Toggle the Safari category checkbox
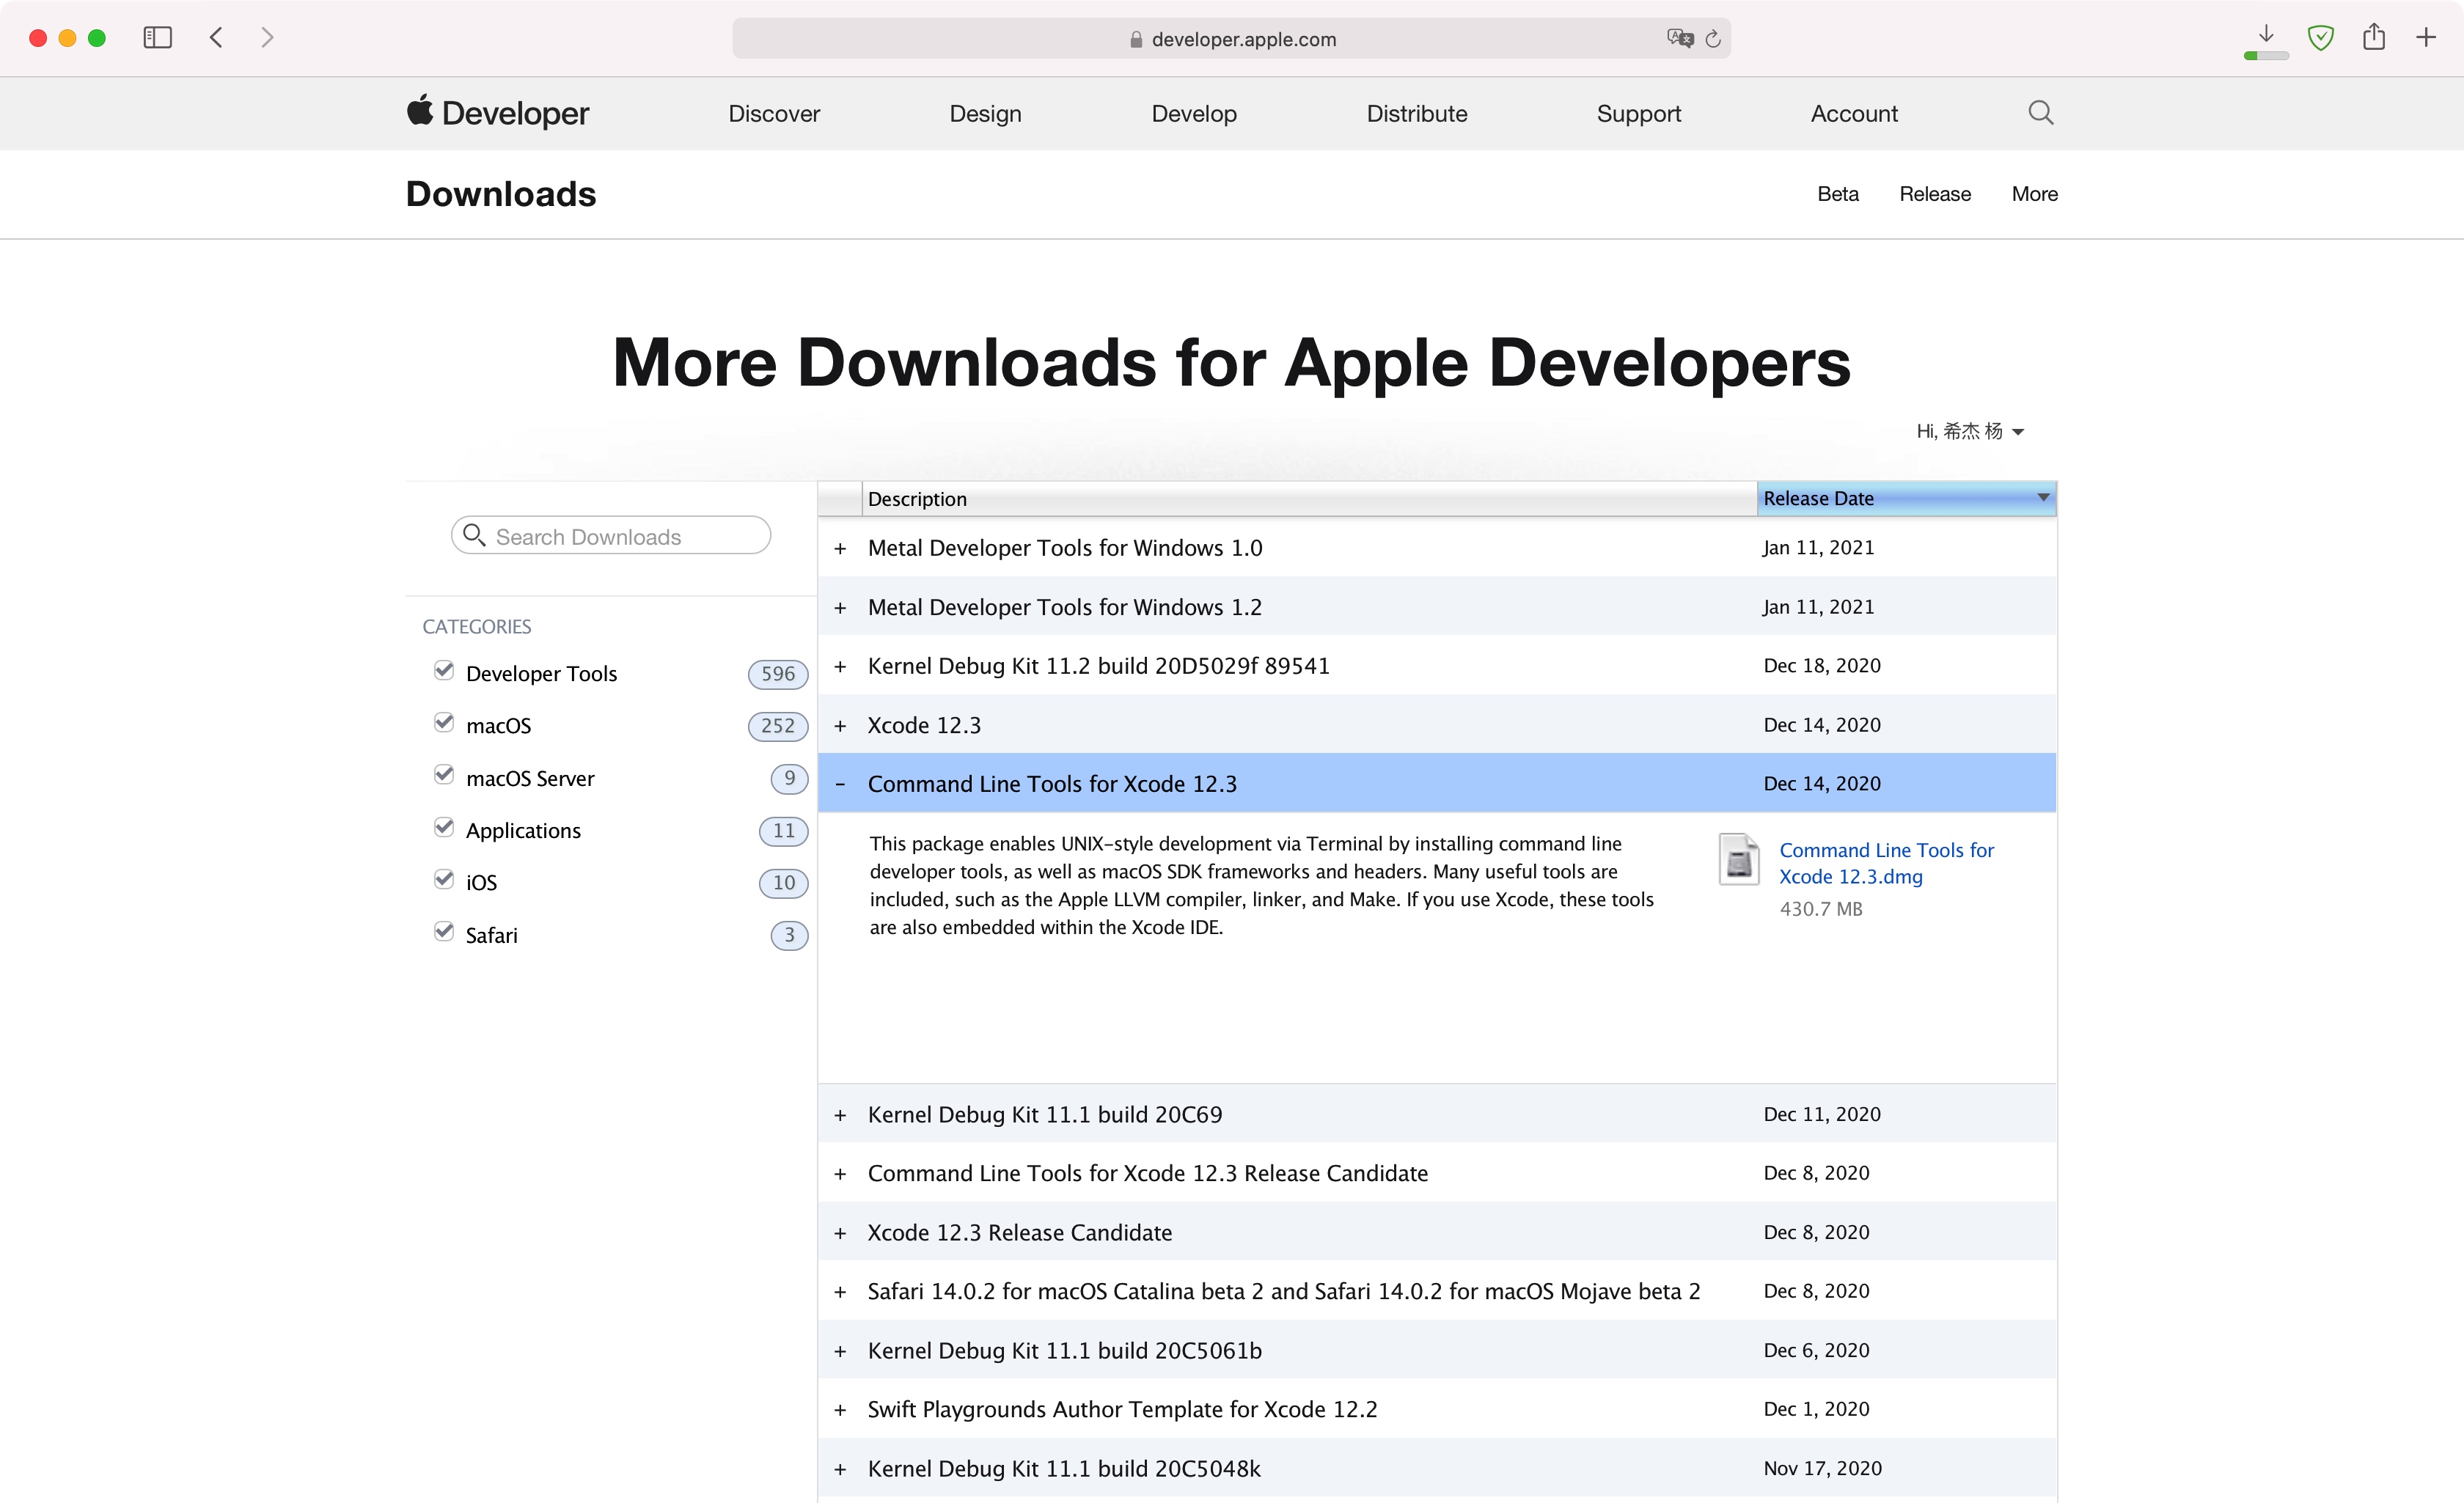The height and width of the screenshot is (1503, 2464). (x=444, y=932)
